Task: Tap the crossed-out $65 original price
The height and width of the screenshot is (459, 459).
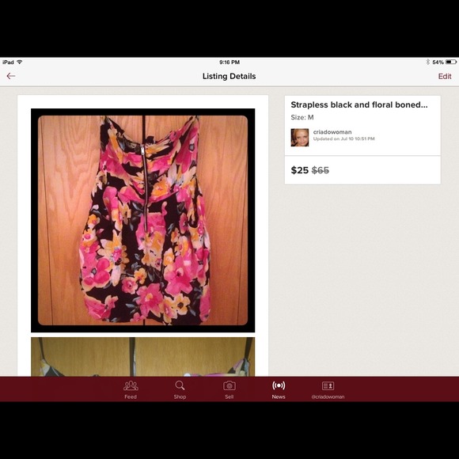Action: pyautogui.click(x=321, y=170)
